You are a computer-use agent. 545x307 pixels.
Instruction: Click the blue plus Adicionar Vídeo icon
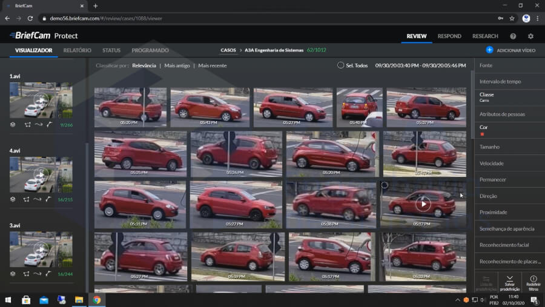tap(489, 50)
